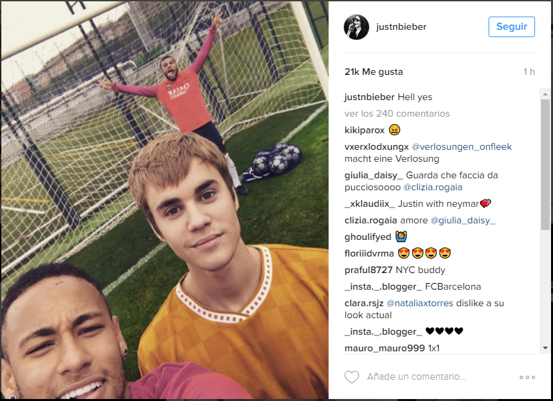Open the justnbieber profile avatar

(356, 27)
